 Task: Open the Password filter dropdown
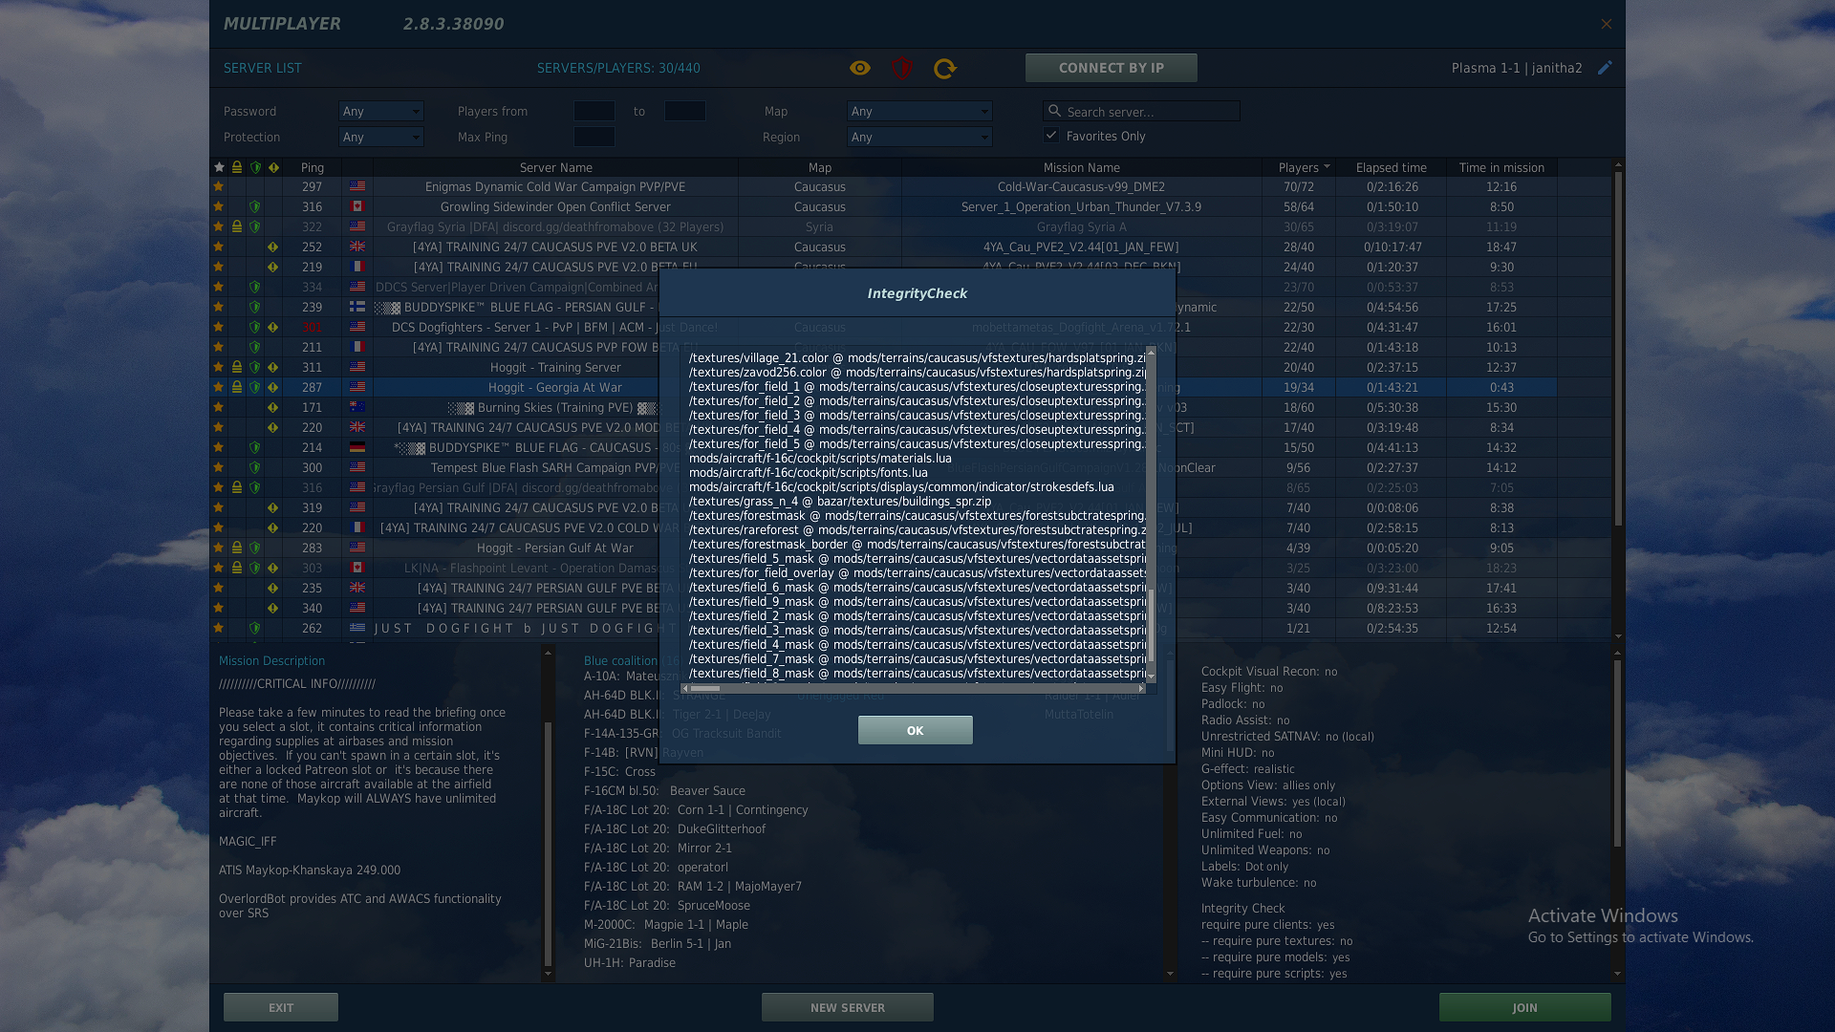point(381,111)
